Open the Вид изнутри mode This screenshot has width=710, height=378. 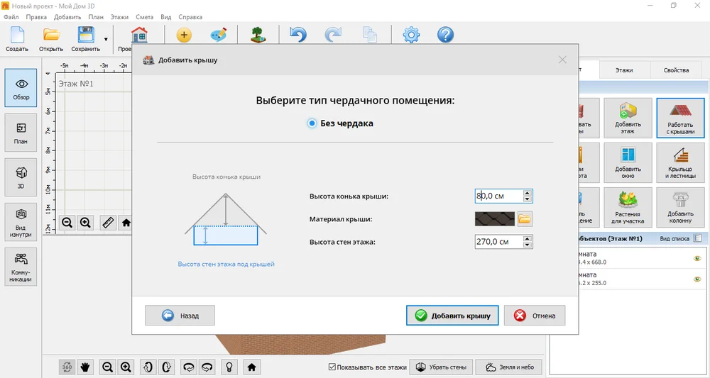click(x=21, y=222)
